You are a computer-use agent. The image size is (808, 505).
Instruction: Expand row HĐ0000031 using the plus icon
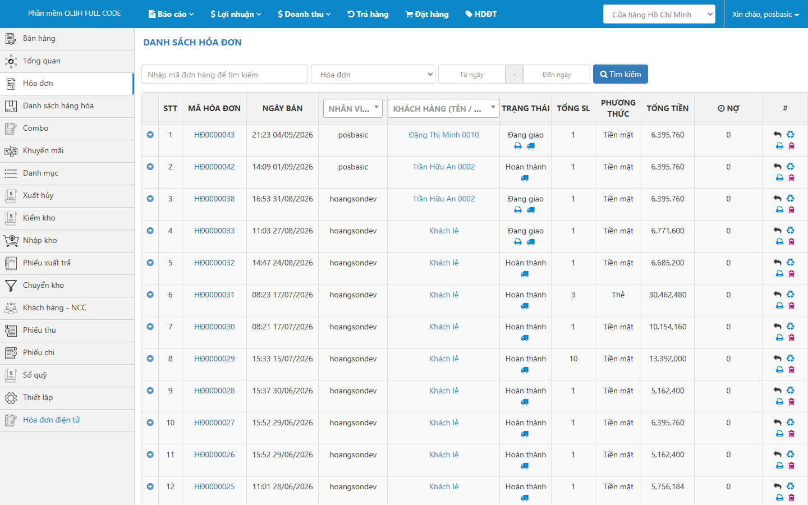tap(150, 295)
